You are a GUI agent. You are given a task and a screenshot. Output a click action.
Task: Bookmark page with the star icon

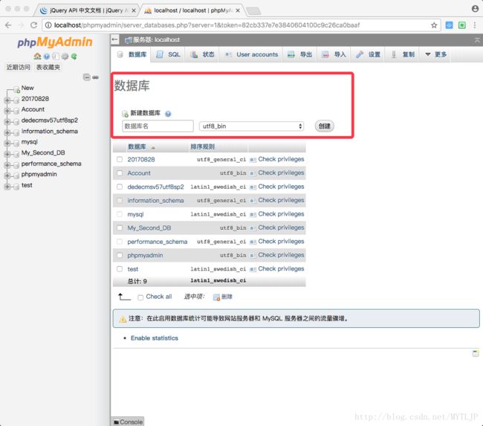(434, 25)
